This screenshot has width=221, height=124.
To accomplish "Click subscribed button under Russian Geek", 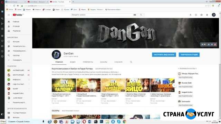I will [185, 87].
